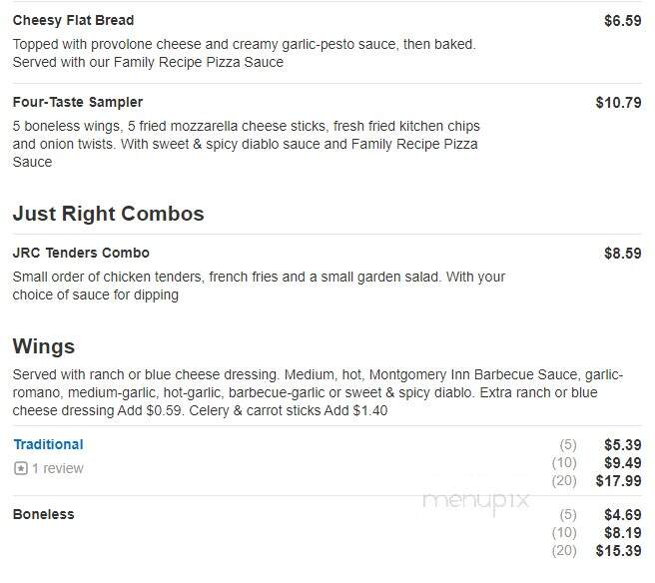Image resolution: width=655 pixels, height=583 pixels.
Task: Select the $8.19 boneless ten-wing price
Action: pyautogui.click(x=622, y=532)
